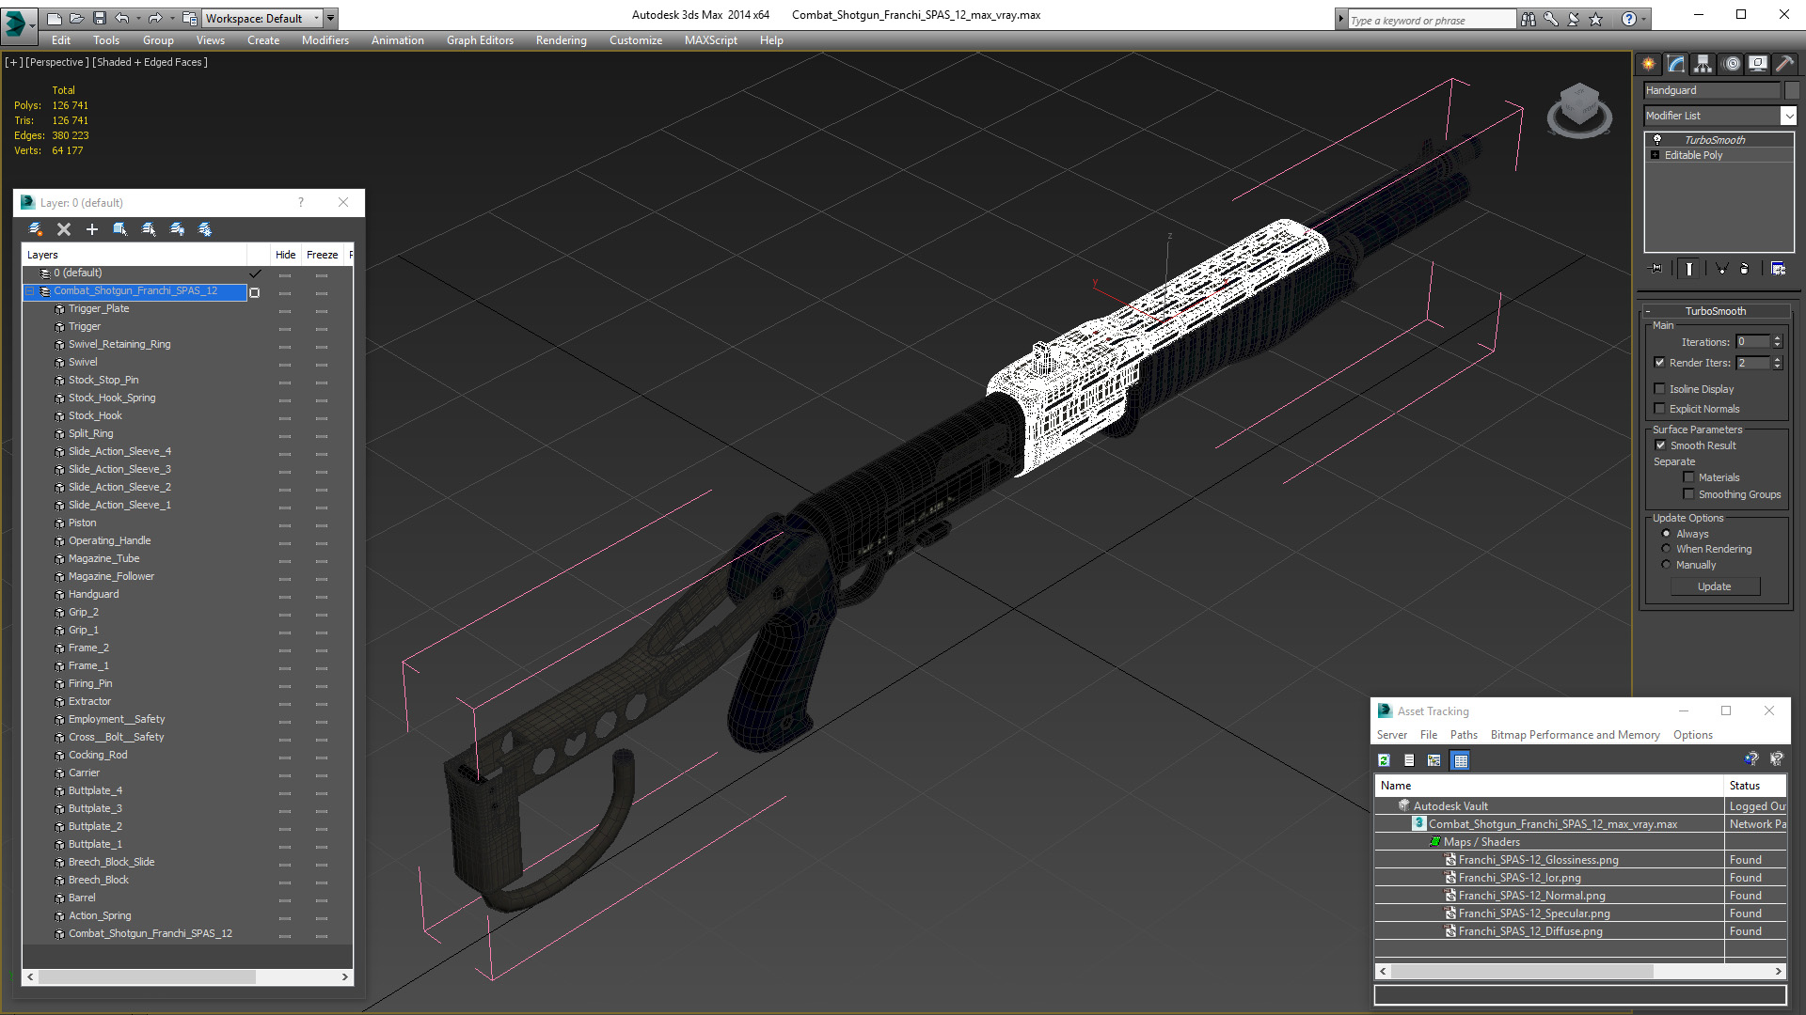Open the undo history dropdown arrow
The height and width of the screenshot is (1015, 1806).
pyautogui.click(x=138, y=19)
